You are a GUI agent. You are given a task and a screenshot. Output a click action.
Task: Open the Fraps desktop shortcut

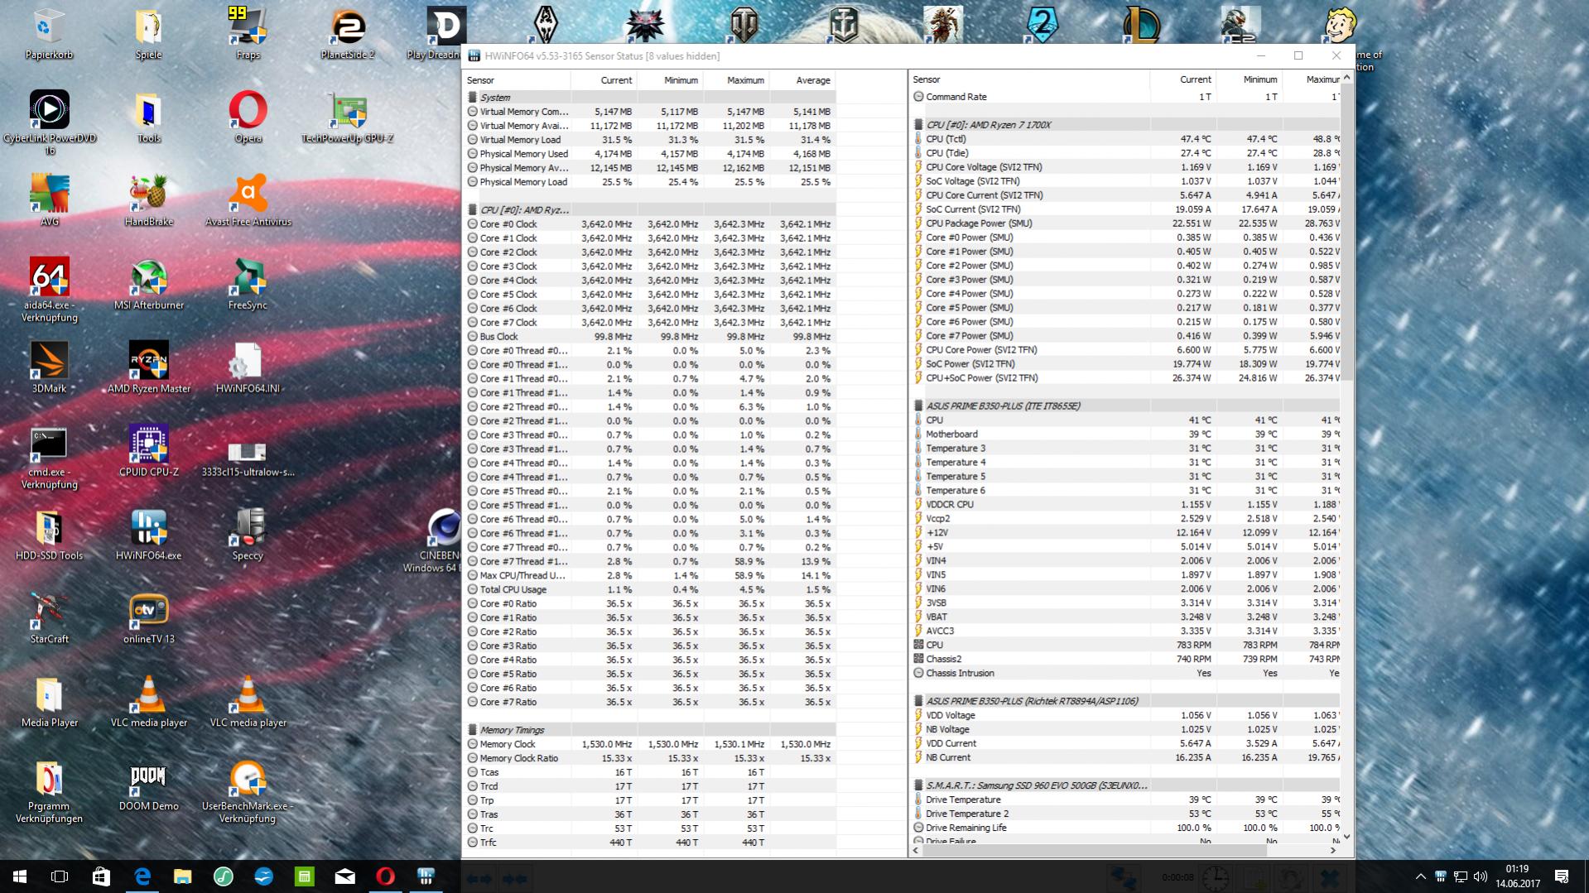248,35
